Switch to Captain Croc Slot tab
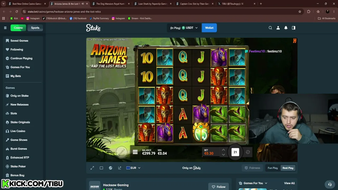 pyautogui.click(x=195, y=4)
